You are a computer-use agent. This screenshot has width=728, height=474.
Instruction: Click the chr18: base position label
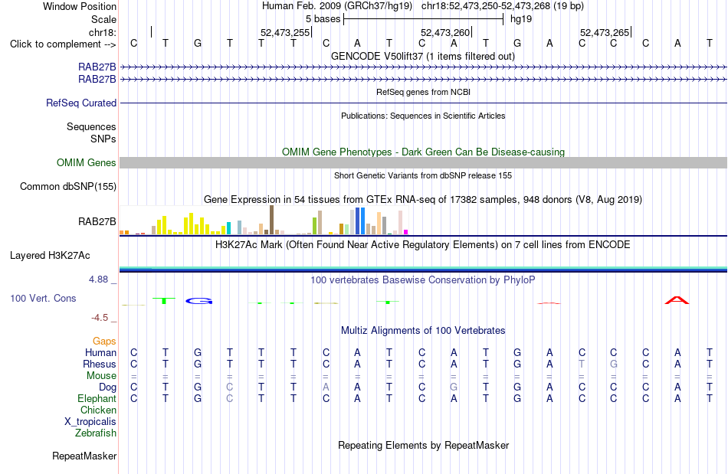point(103,32)
